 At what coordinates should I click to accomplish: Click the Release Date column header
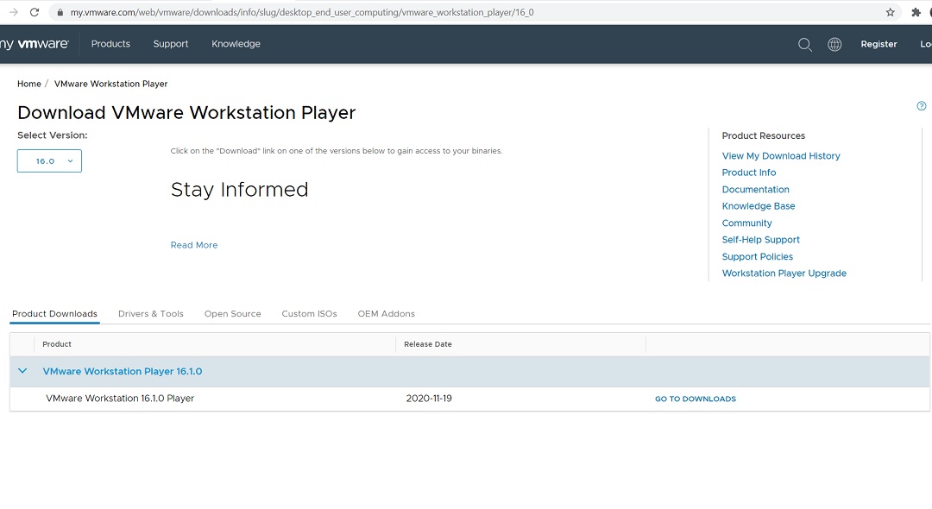pyautogui.click(x=428, y=344)
